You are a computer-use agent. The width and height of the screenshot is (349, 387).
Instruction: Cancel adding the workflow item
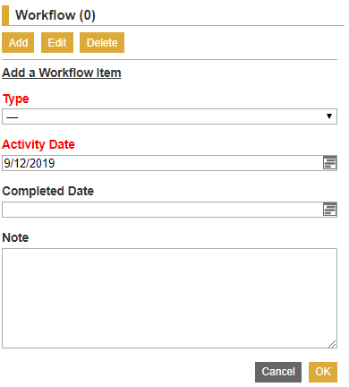click(x=278, y=372)
